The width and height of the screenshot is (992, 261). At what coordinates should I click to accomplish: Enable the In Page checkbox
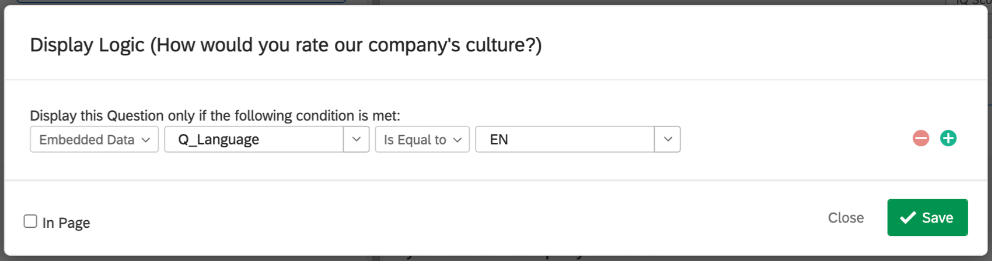30,221
